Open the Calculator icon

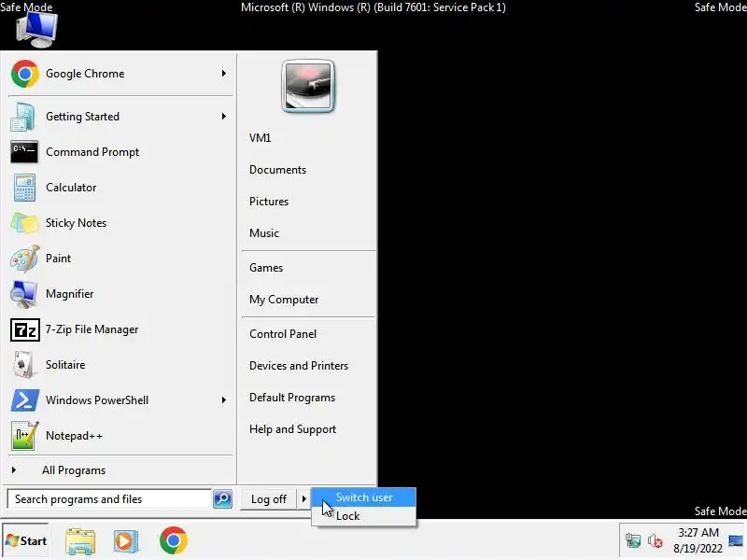tap(24, 188)
